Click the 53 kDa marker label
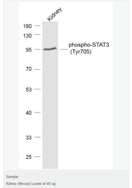The width and height of the screenshot is (132, 188). (x=29, y=89)
